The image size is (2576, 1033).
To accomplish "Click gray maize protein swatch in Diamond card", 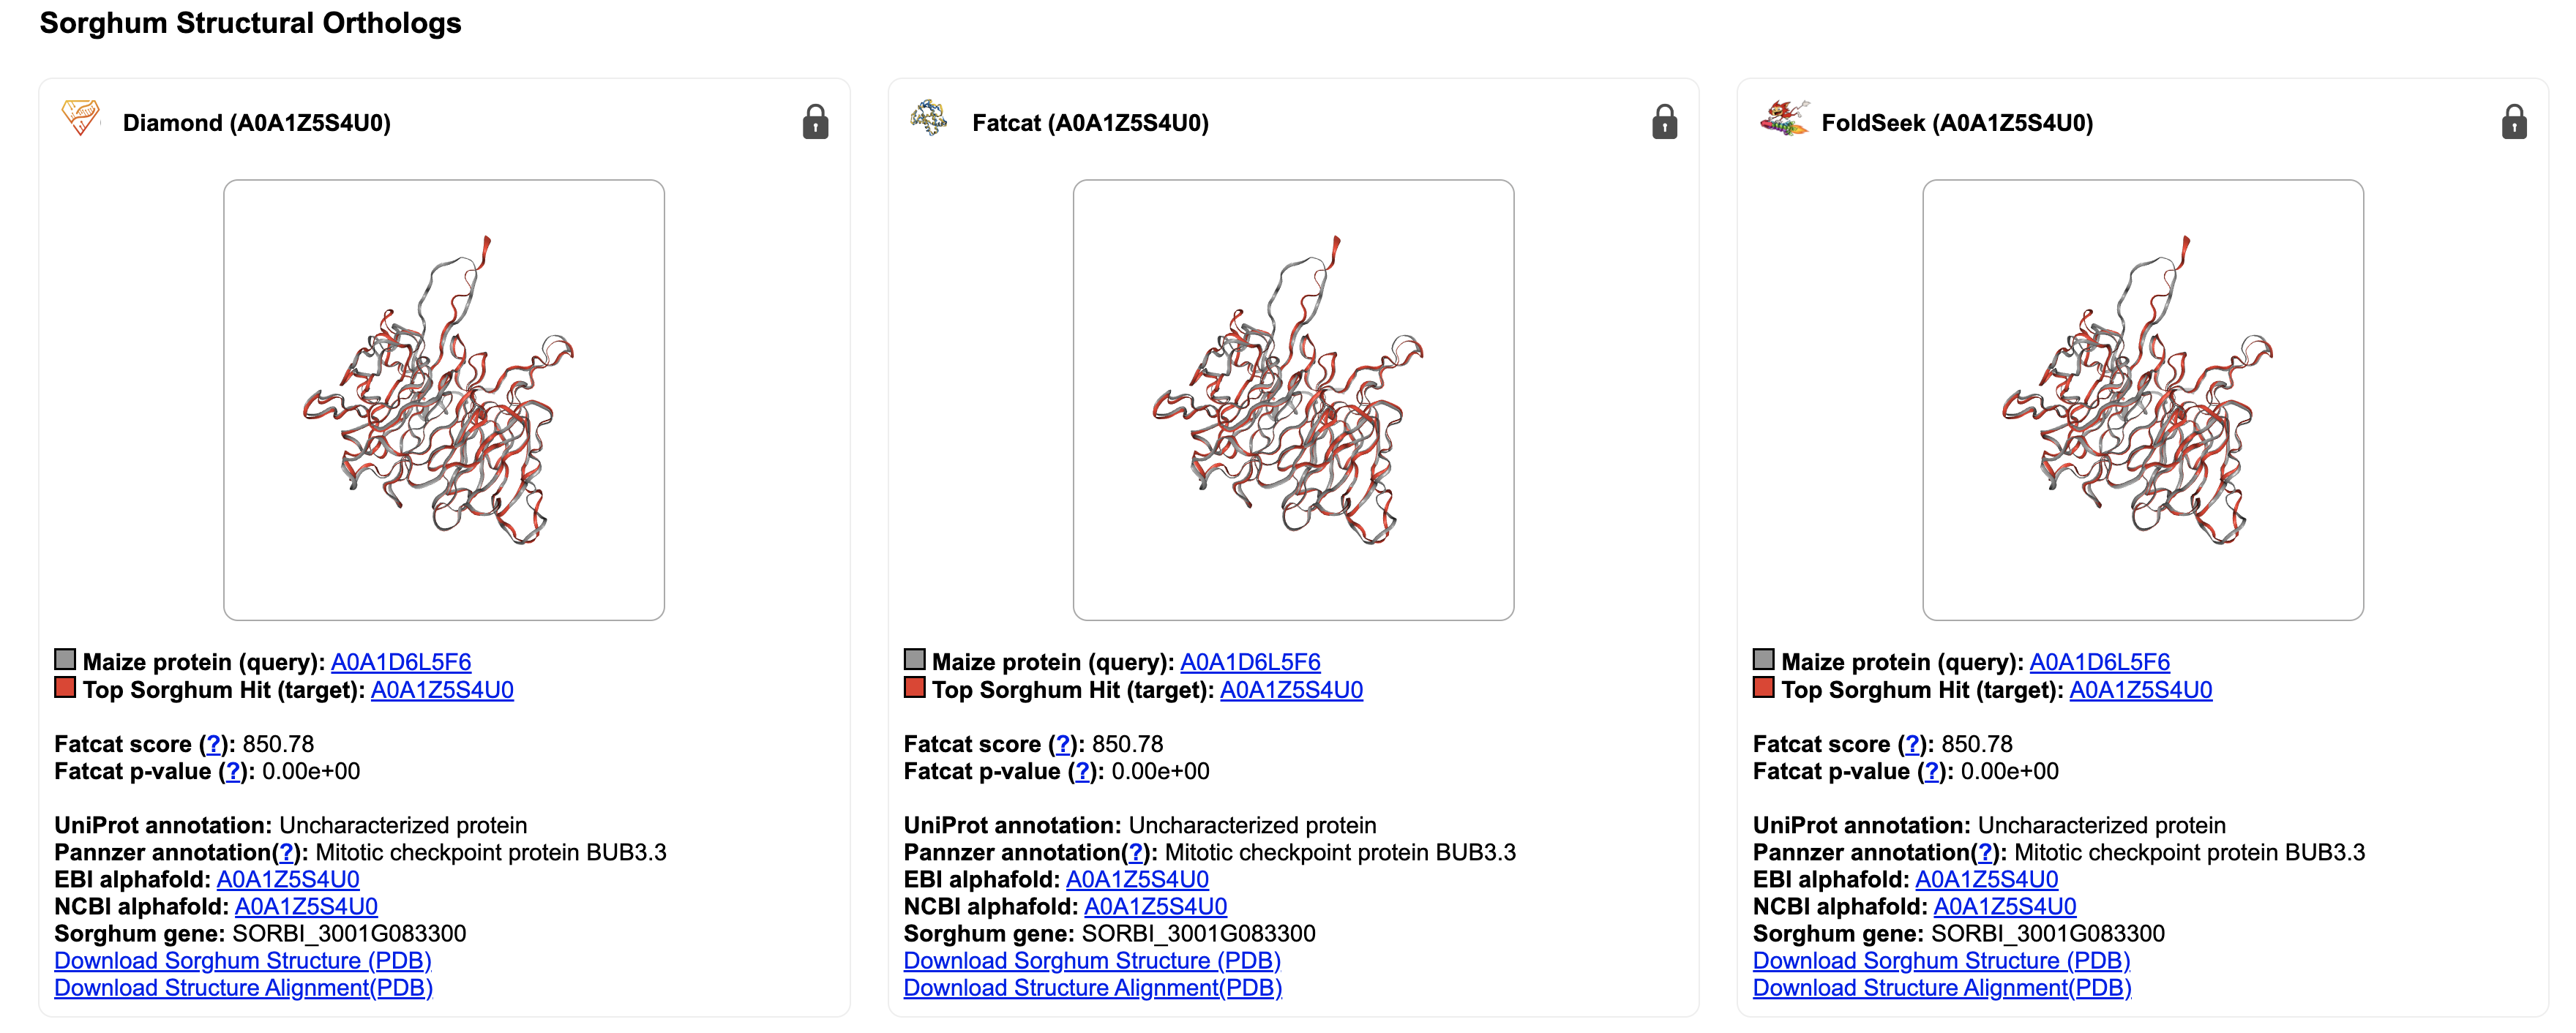I will (65, 659).
